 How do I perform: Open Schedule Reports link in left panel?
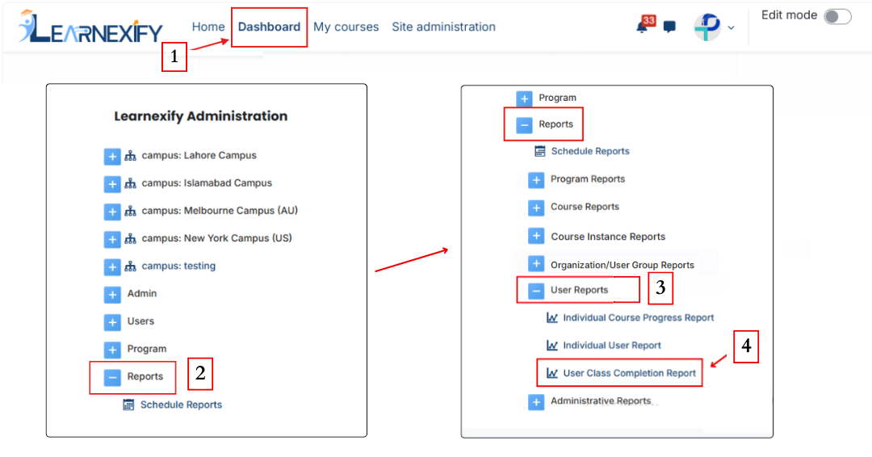point(181,405)
